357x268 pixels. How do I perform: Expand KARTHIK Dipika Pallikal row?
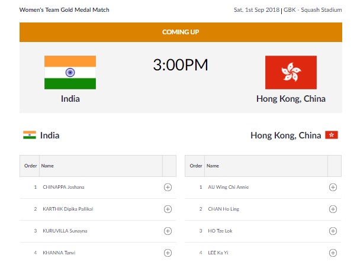(168, 209)
